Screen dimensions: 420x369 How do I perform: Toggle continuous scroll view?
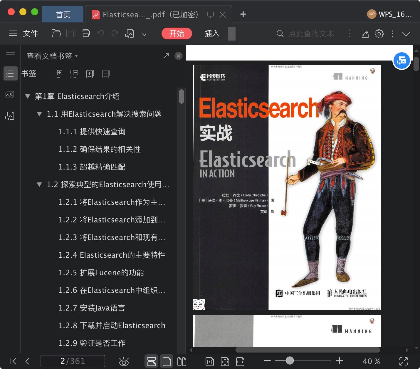(151, 361)
